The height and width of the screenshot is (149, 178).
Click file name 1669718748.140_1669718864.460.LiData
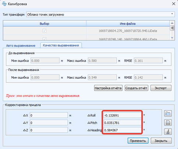pos(128,39)
